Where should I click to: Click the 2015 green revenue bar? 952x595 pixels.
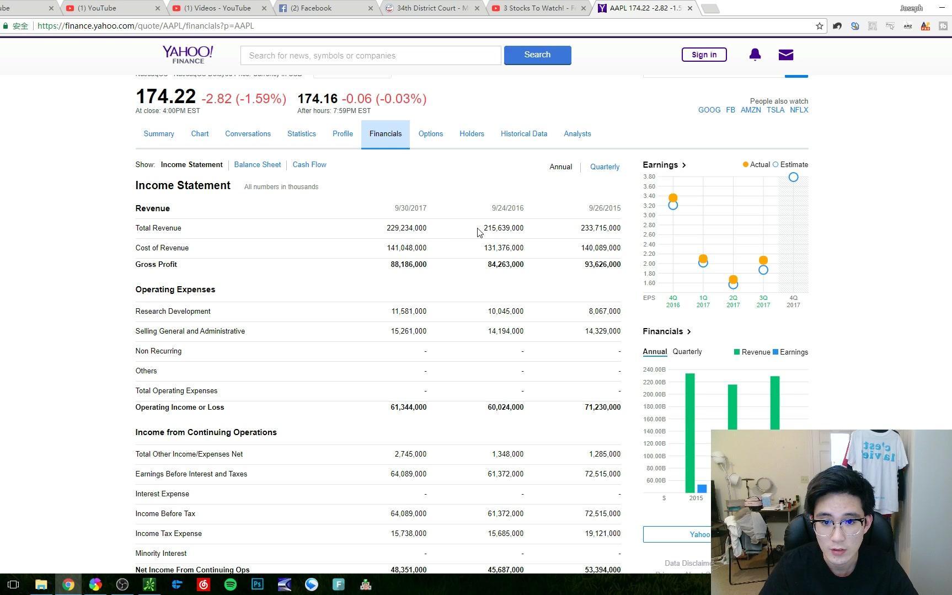click(690, 433)
